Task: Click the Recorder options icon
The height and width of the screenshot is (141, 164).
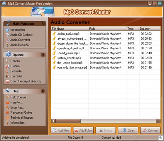Action: point(7,76)
